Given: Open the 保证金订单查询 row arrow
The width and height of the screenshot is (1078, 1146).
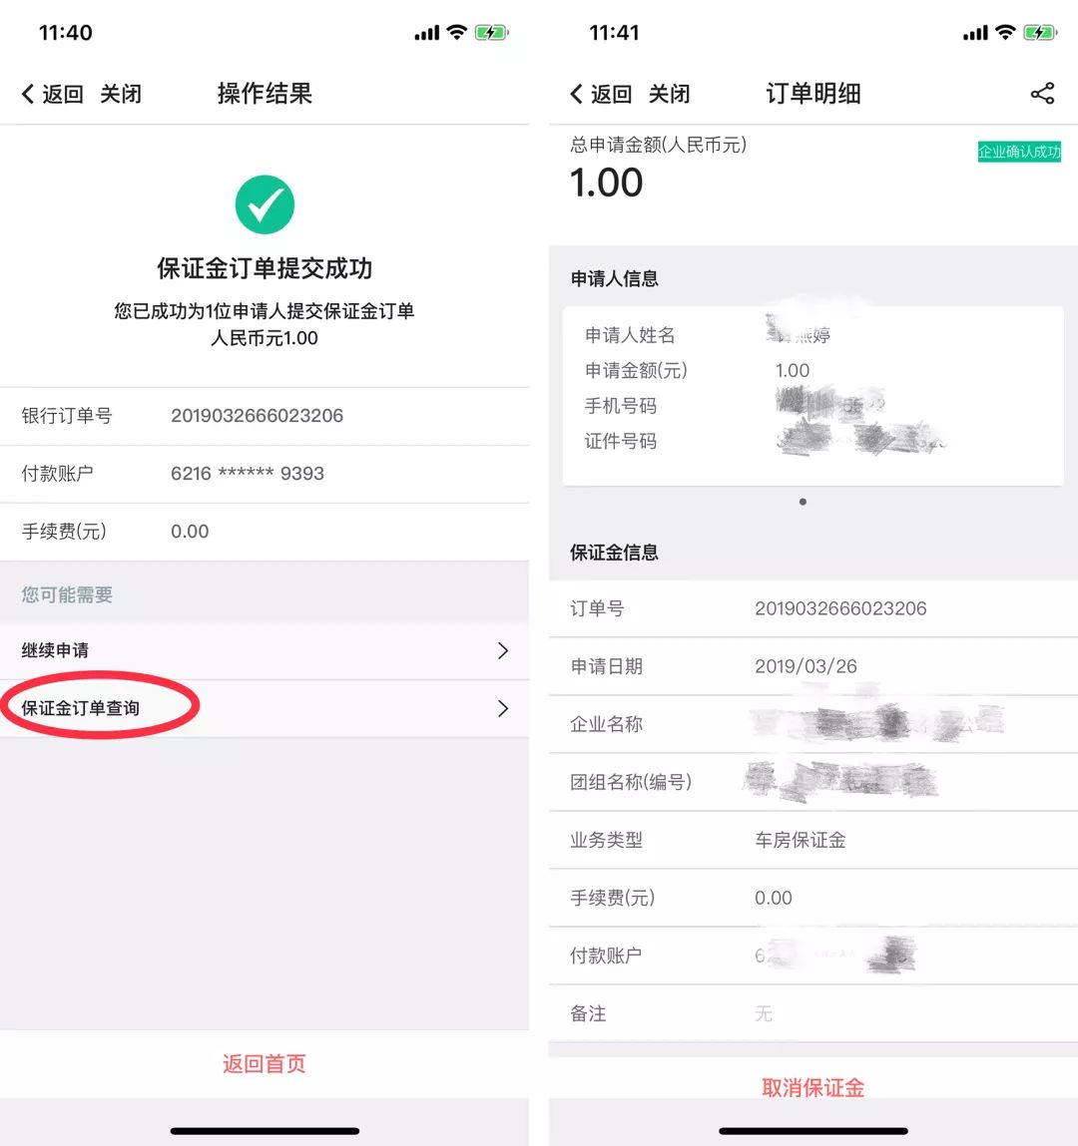Looking at the screenshot, I should point(502,708).
